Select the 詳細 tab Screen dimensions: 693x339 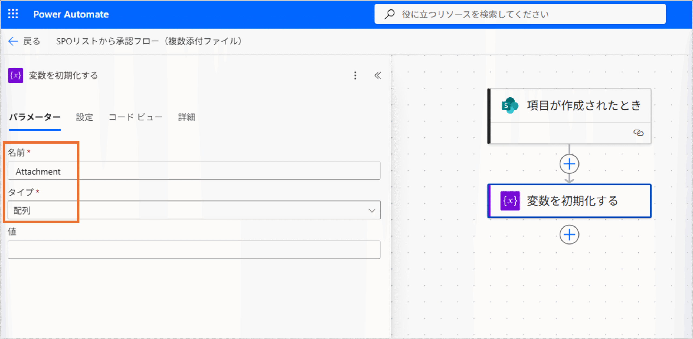tap(187, 117)
